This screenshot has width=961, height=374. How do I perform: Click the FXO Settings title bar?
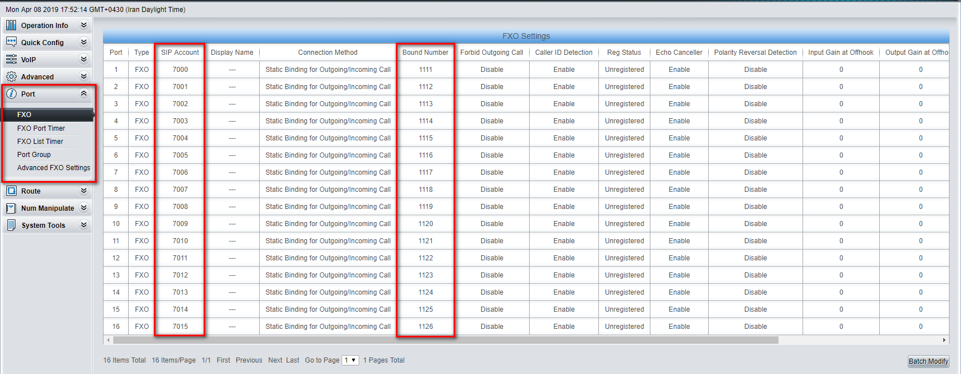tap(526, 36)
